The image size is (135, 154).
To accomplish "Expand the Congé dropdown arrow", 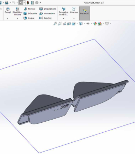I will [8, 18].
